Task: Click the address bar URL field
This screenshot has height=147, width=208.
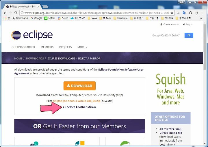Action: tap(96, 13)
